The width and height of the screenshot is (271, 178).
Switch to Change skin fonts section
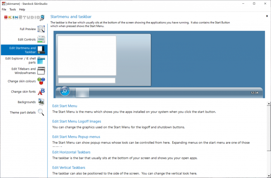(23, 92)
